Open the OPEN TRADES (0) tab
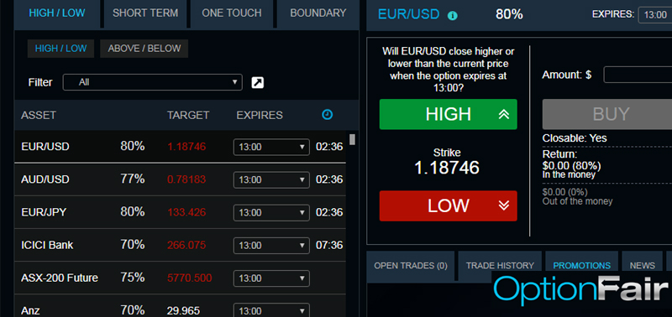Screen dimensions: 672x317 411,266
